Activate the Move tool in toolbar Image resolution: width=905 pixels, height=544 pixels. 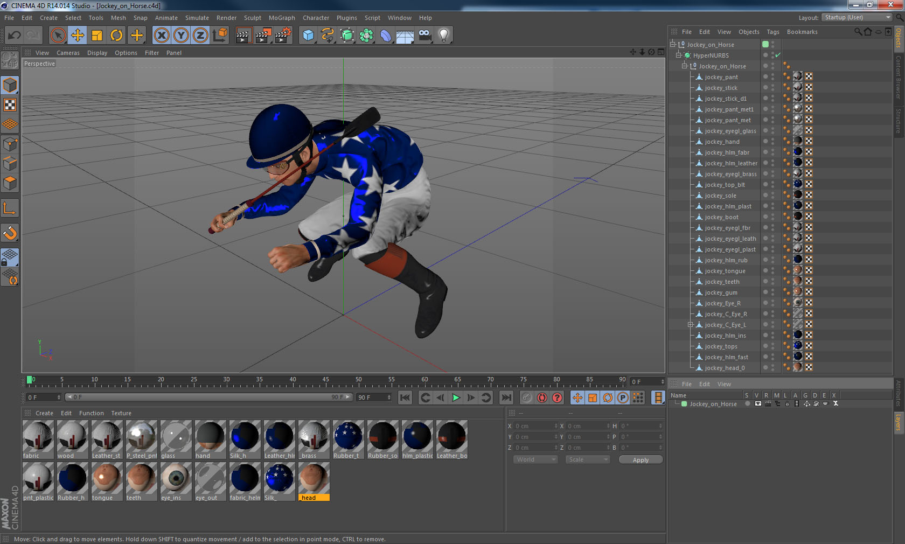tap(78, 36)
